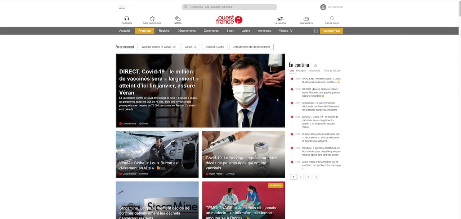Viewport: 461px width, 219px height.
Task: Open the hamburger Menu icon
Action: [122, 7]
